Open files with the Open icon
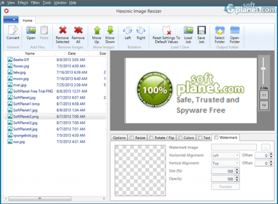This screenshot has width=278, height=204. [x=31, y=30]
